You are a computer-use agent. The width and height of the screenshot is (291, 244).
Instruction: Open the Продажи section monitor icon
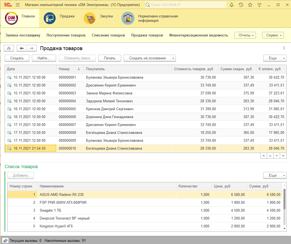tap(50, 18)
